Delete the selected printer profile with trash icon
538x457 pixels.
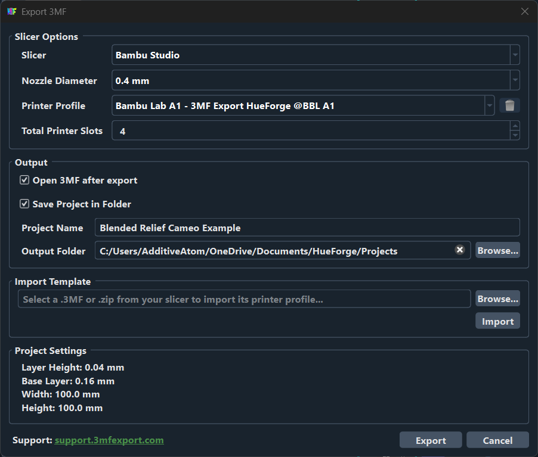509,105
